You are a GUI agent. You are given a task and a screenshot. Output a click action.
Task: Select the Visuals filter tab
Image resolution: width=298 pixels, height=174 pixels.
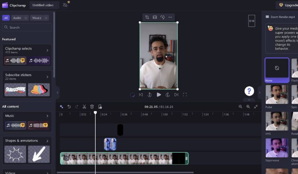coord(37,18)
